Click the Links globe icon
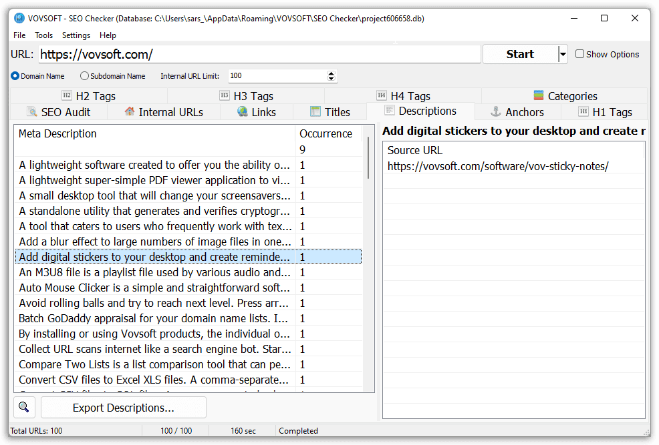Screen dimensions: 659x445 [x=243, y=111]
